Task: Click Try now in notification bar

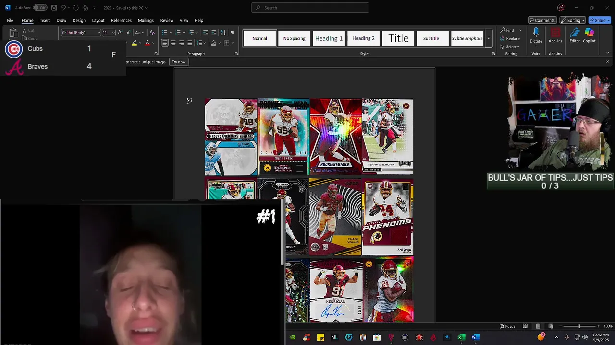Action: click(179, 62)
